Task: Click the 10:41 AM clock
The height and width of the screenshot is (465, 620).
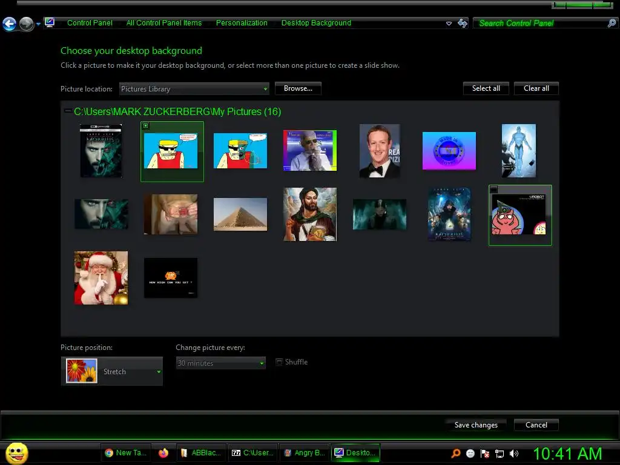Action: (x=567, y=453)
